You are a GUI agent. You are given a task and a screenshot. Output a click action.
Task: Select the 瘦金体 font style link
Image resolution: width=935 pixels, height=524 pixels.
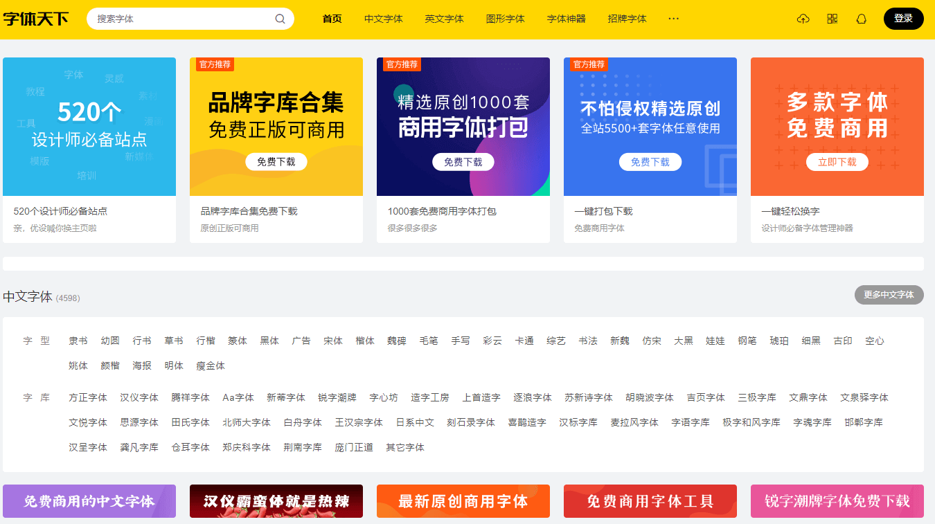(211, 365)
